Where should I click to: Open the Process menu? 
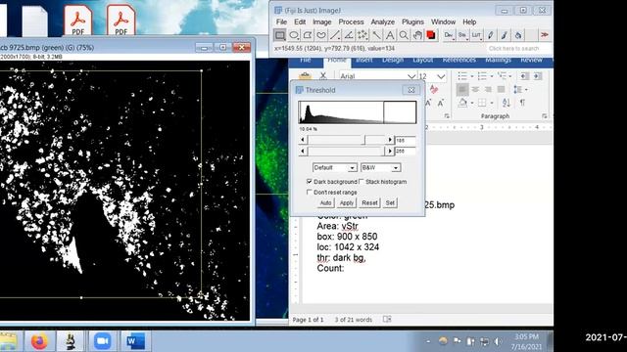(x=351, y=22)
